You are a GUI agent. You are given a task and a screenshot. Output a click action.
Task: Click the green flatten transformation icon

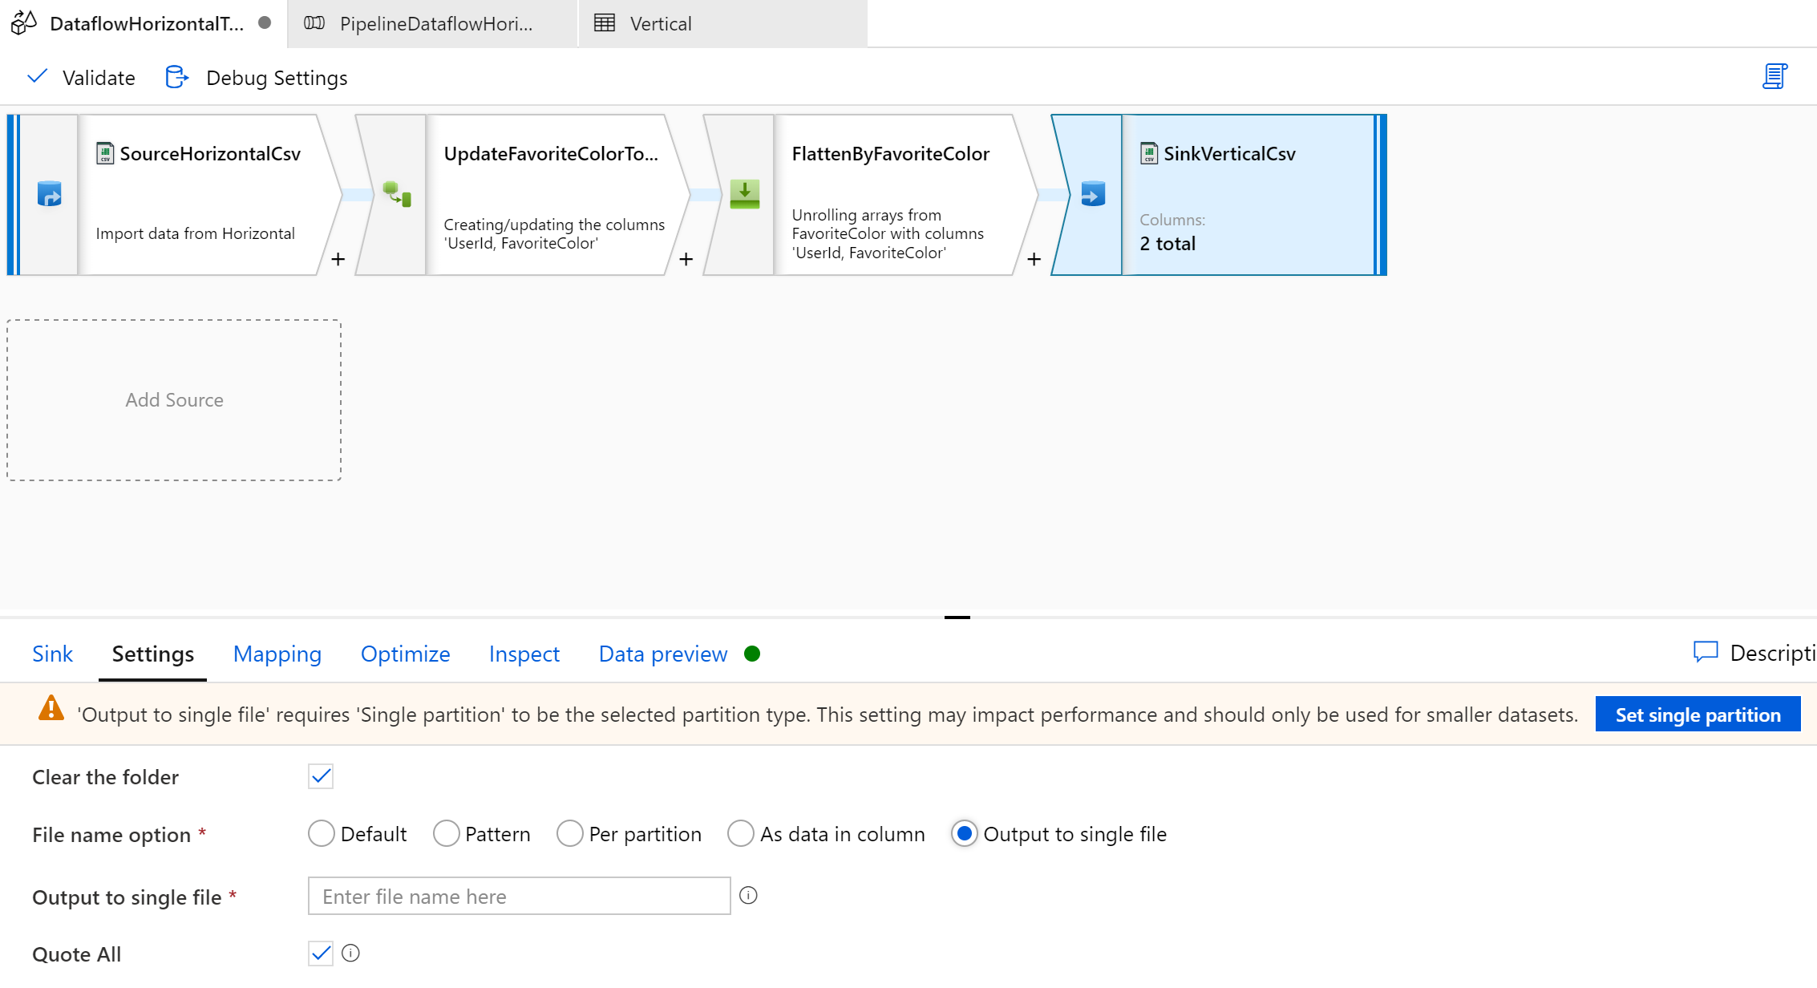(744, 194)
